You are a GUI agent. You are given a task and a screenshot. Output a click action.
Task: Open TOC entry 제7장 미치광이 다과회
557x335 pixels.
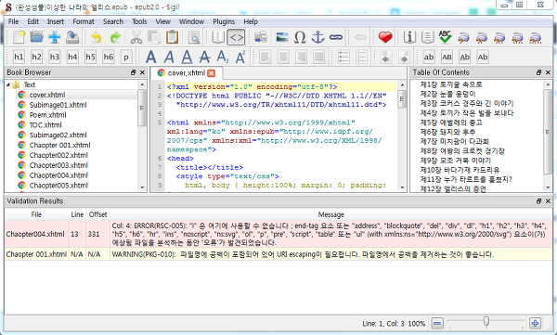point(454,141)
